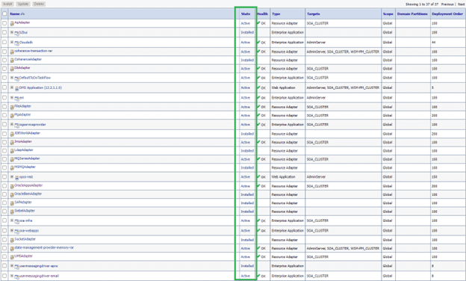Click the AqAdapter resource adapter icon
The image size is (466, 281).
(x=12, y=23)
